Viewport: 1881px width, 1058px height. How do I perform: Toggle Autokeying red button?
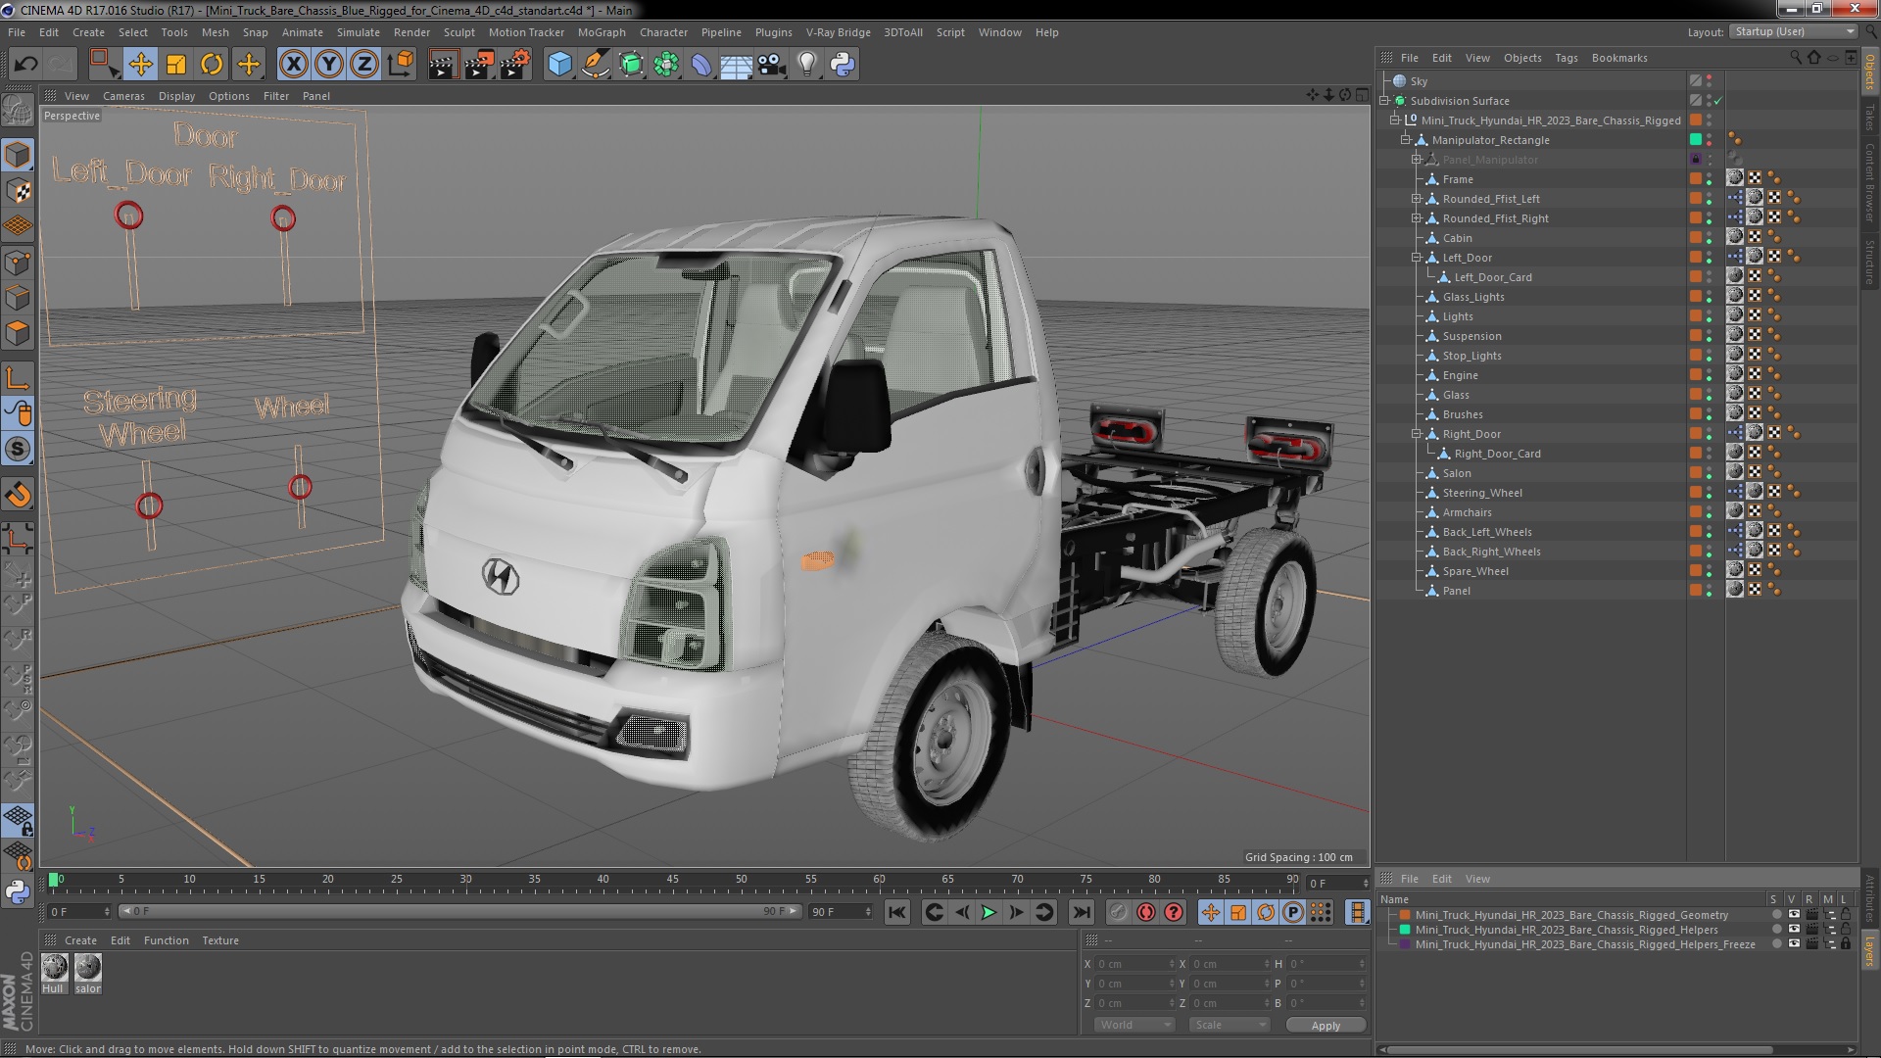(1145, 912)
